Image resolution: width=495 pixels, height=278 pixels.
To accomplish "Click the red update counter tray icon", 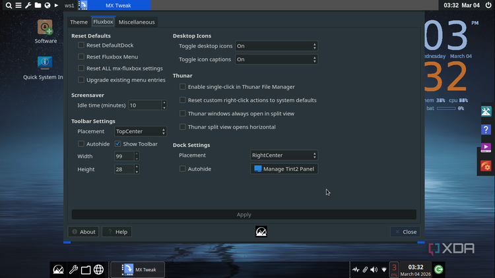I will tap(394, 270).
